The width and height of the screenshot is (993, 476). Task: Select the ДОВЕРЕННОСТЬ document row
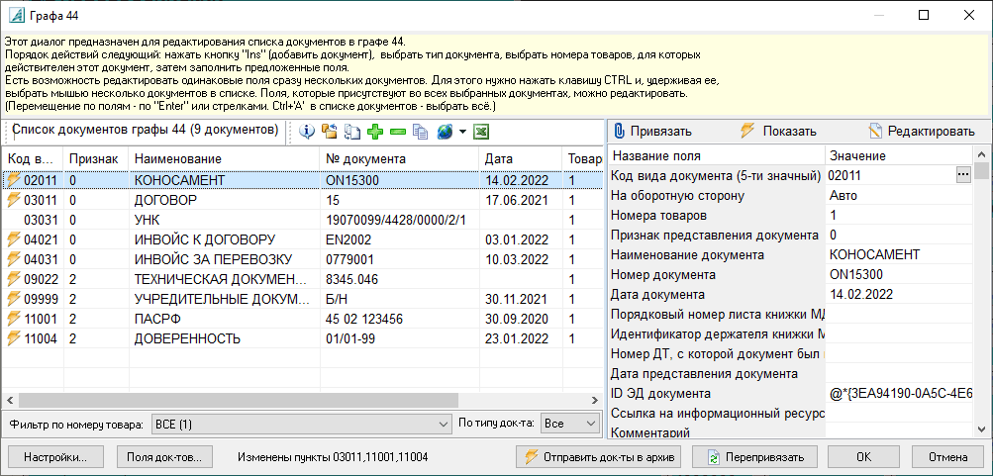[187, 338]
